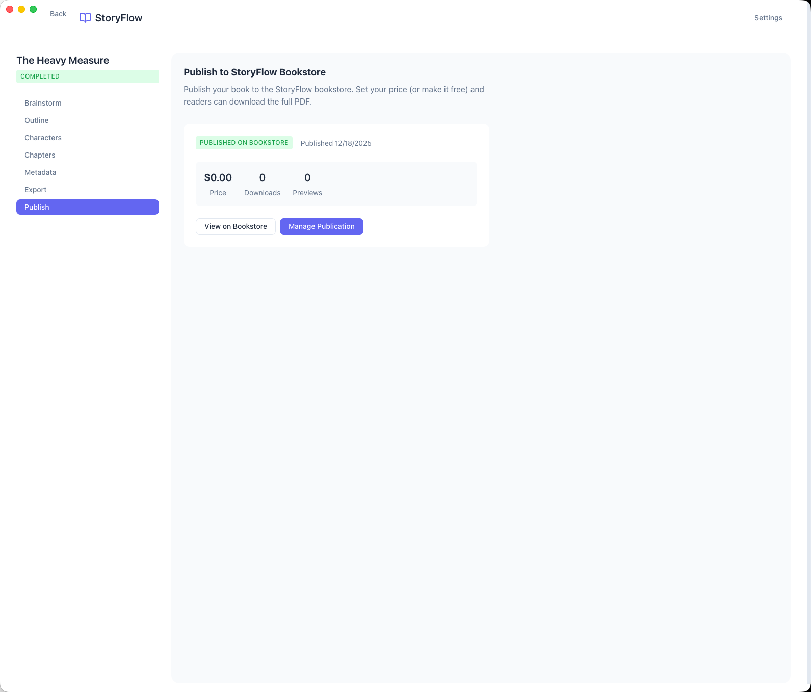The width and height of the screenshot is (811, 692).
Task: Go back using the Back link
Action: click(58, 14)
